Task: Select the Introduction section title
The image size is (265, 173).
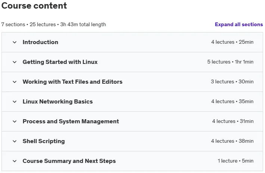Action: tap(40, 42)
